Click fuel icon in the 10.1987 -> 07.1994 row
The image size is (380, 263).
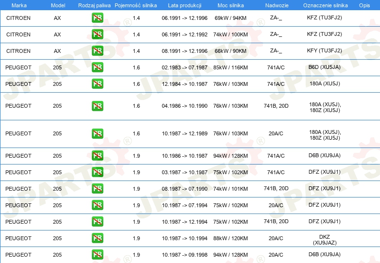tap(97, 205)
